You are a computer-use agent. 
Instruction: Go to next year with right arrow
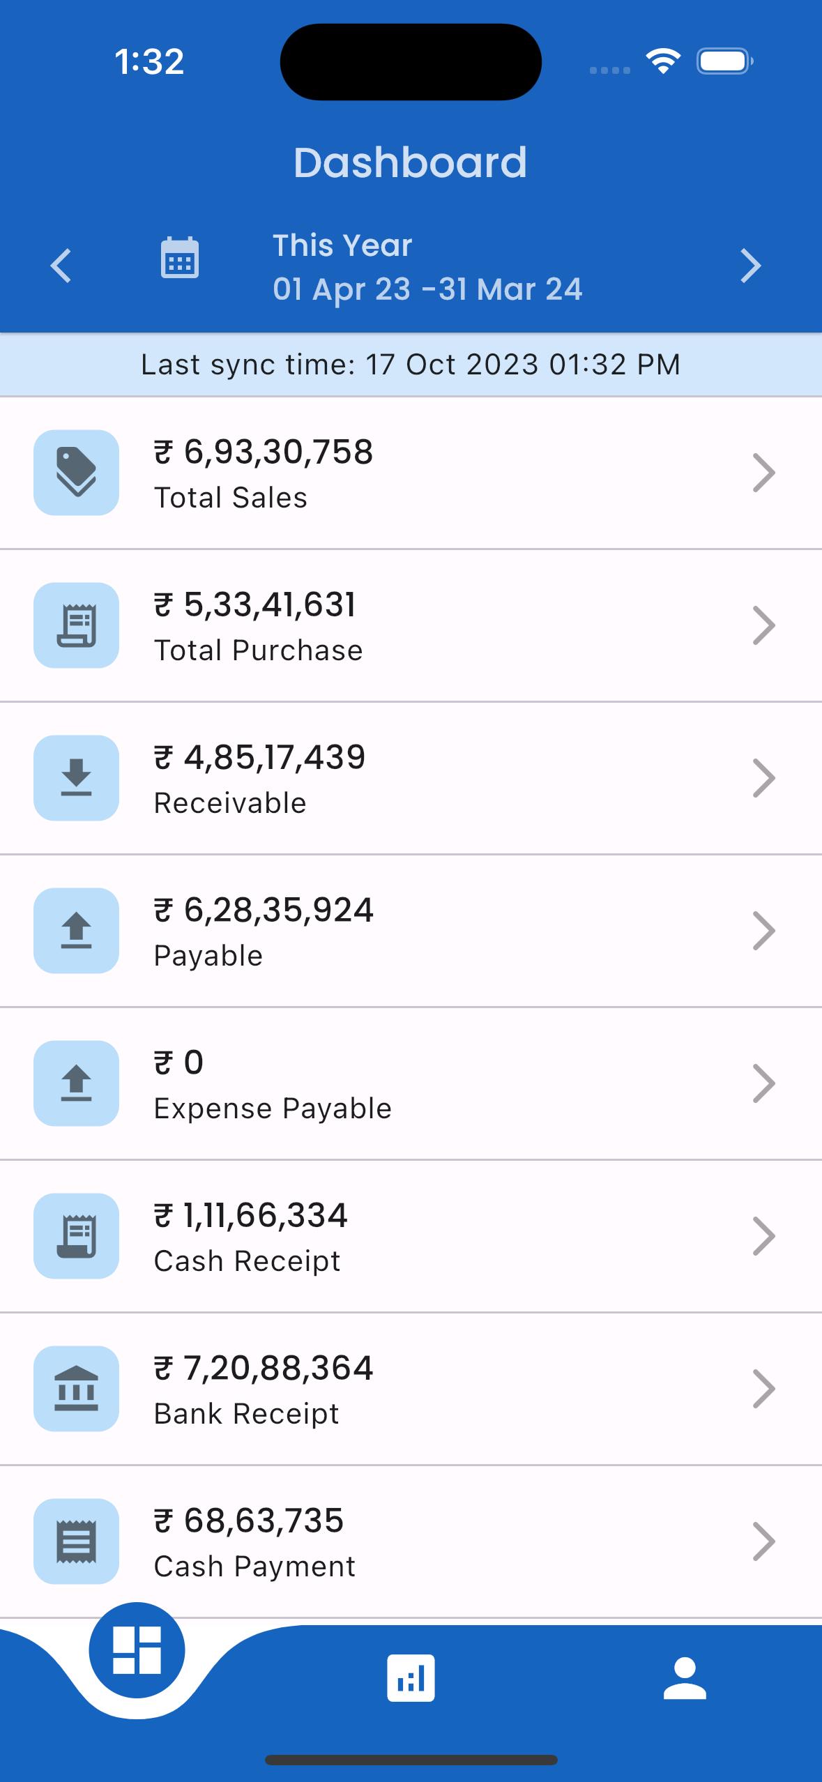750,266
